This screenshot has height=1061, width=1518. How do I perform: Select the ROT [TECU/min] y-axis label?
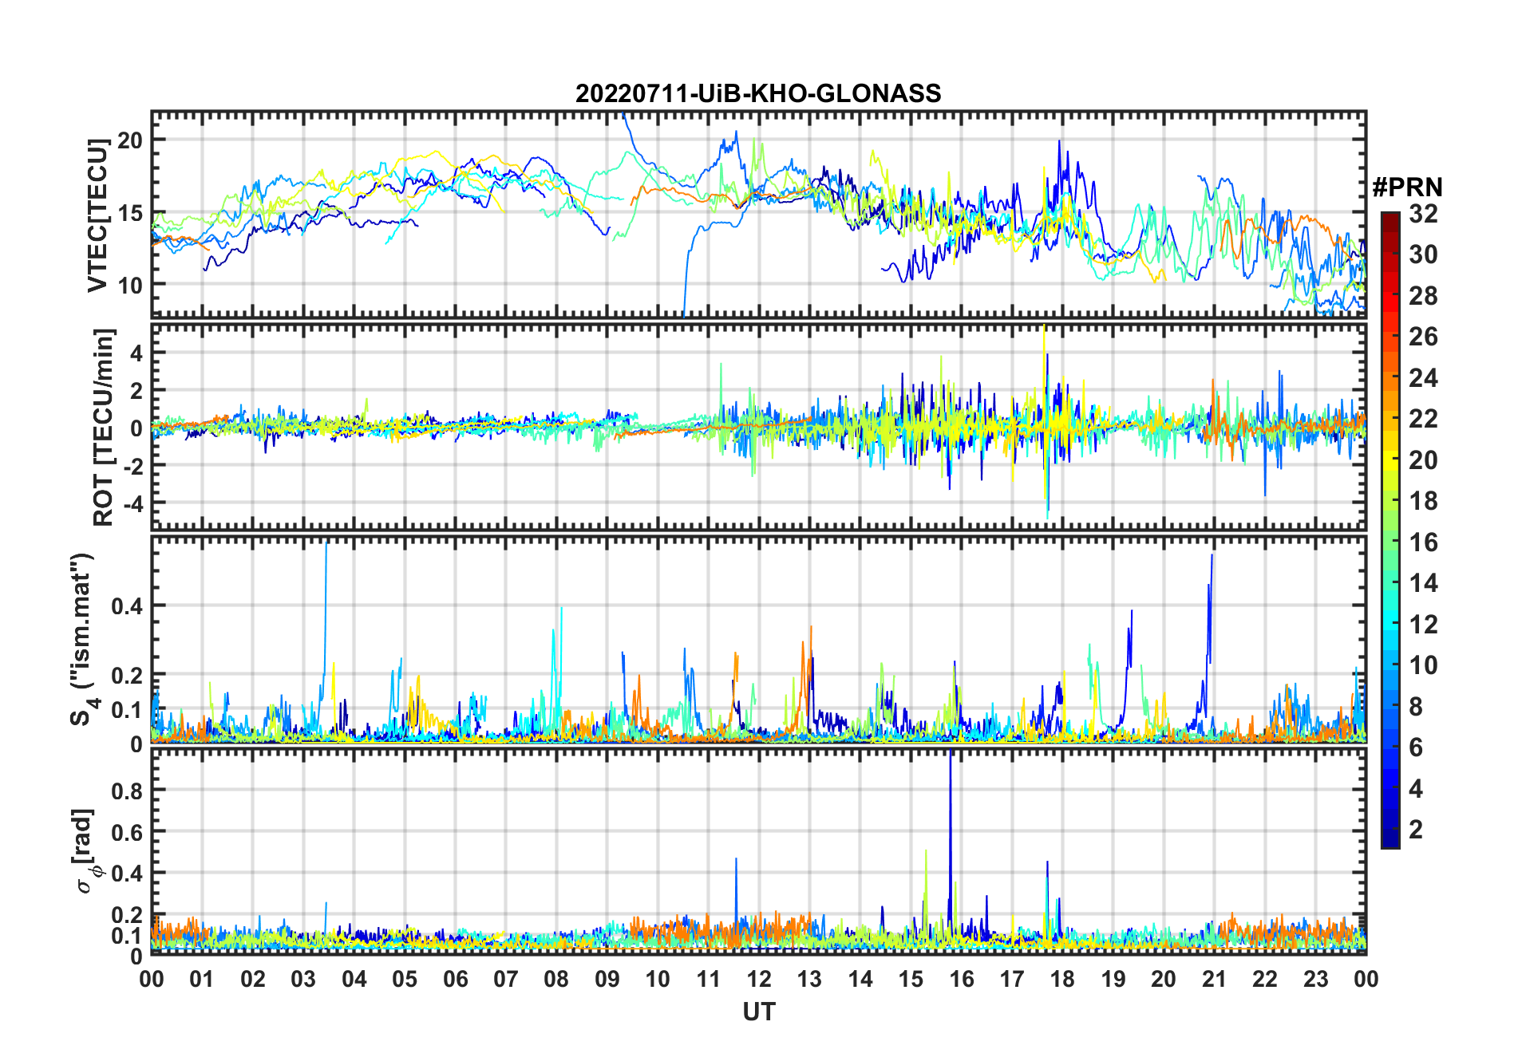pos(103,427)
